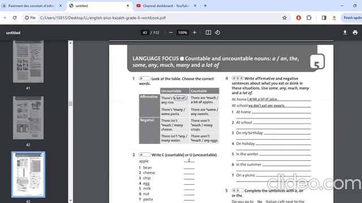Click 'In the summer' in exercise 4

pyautogui.click(x=249, y=165)
